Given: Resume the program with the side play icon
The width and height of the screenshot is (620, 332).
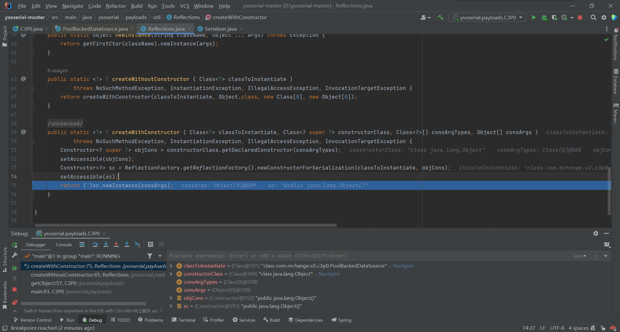Looking at the screenshot, I should (15, 268).
